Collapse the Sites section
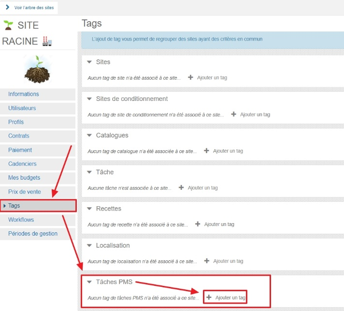 click(89, 62)
